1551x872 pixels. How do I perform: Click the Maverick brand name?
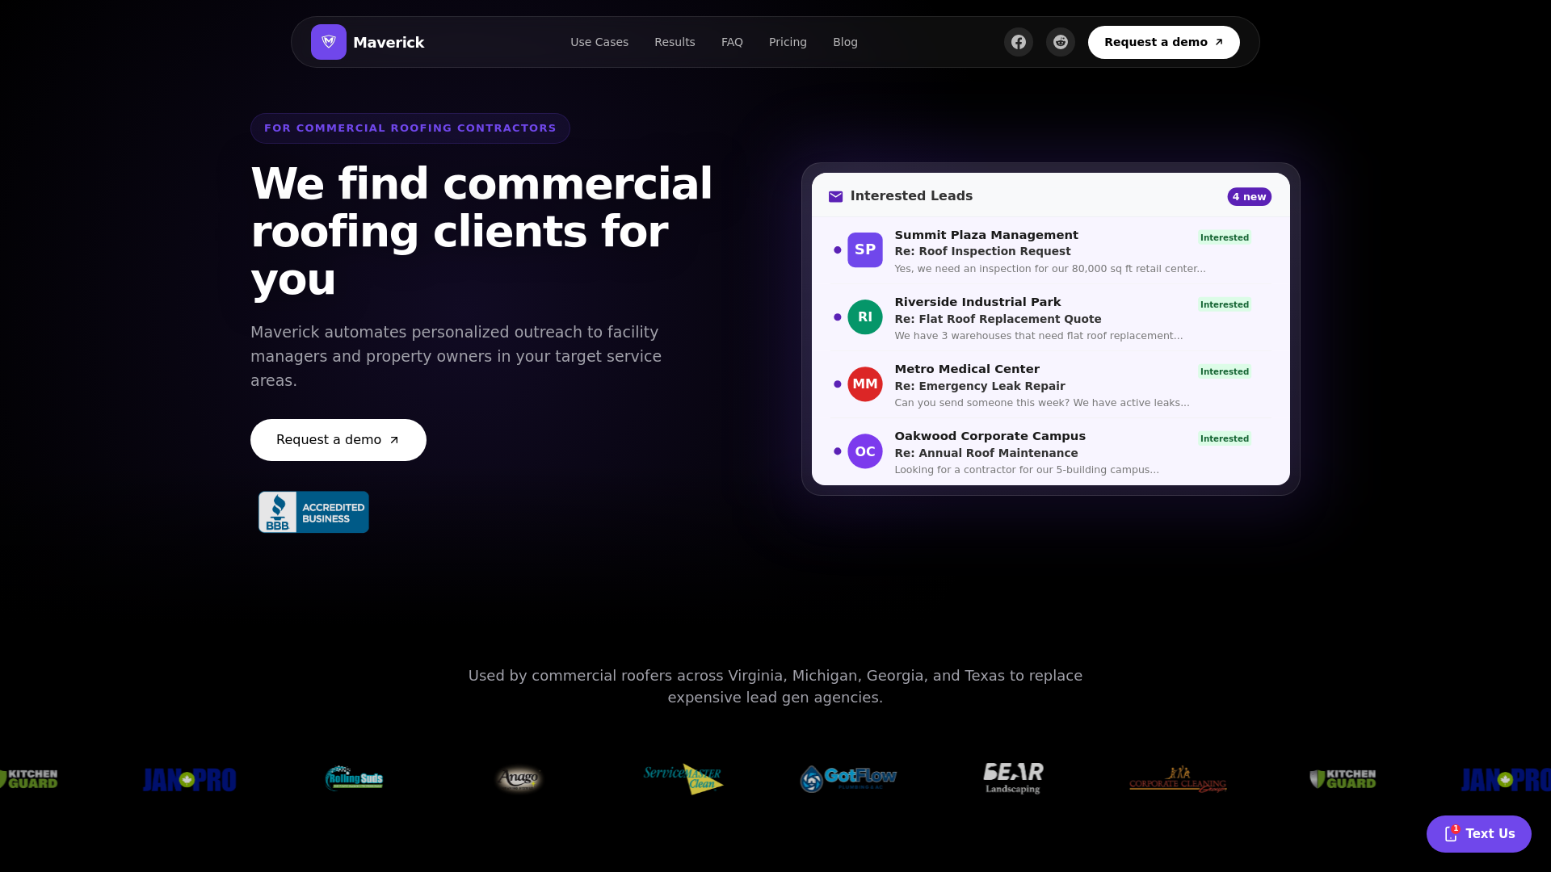(x=389, y=43)
